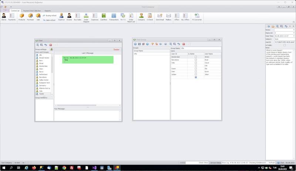Click the Transactions icon
Screen dimensions: 296x171
[x=114, y=17]
